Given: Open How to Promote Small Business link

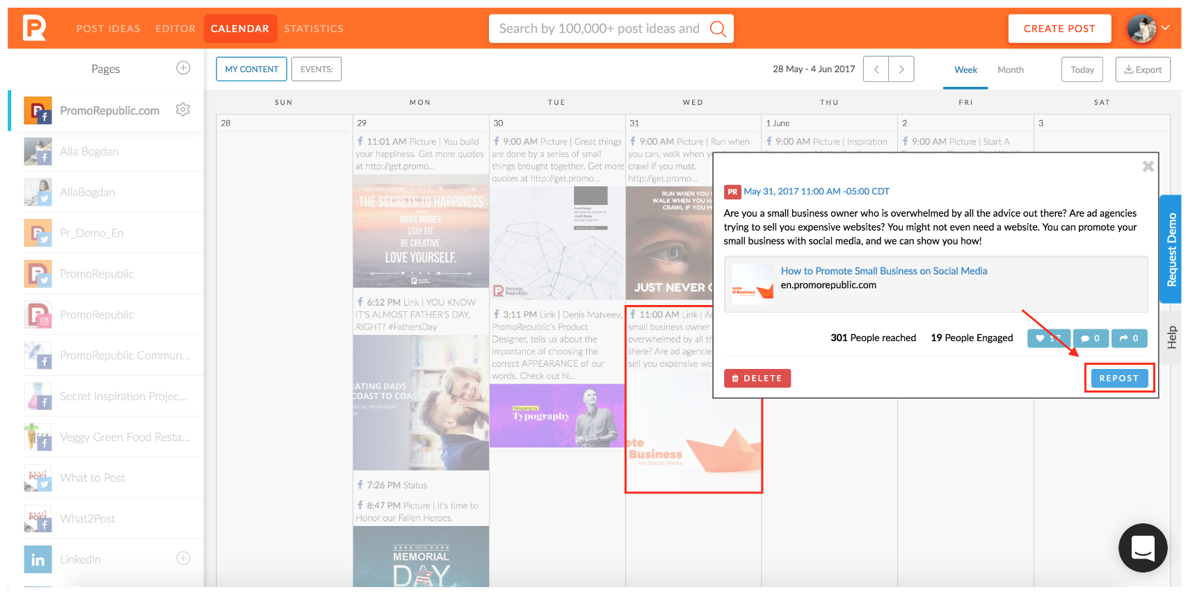Looking at the screenshot, I should [x=884, y=271].
